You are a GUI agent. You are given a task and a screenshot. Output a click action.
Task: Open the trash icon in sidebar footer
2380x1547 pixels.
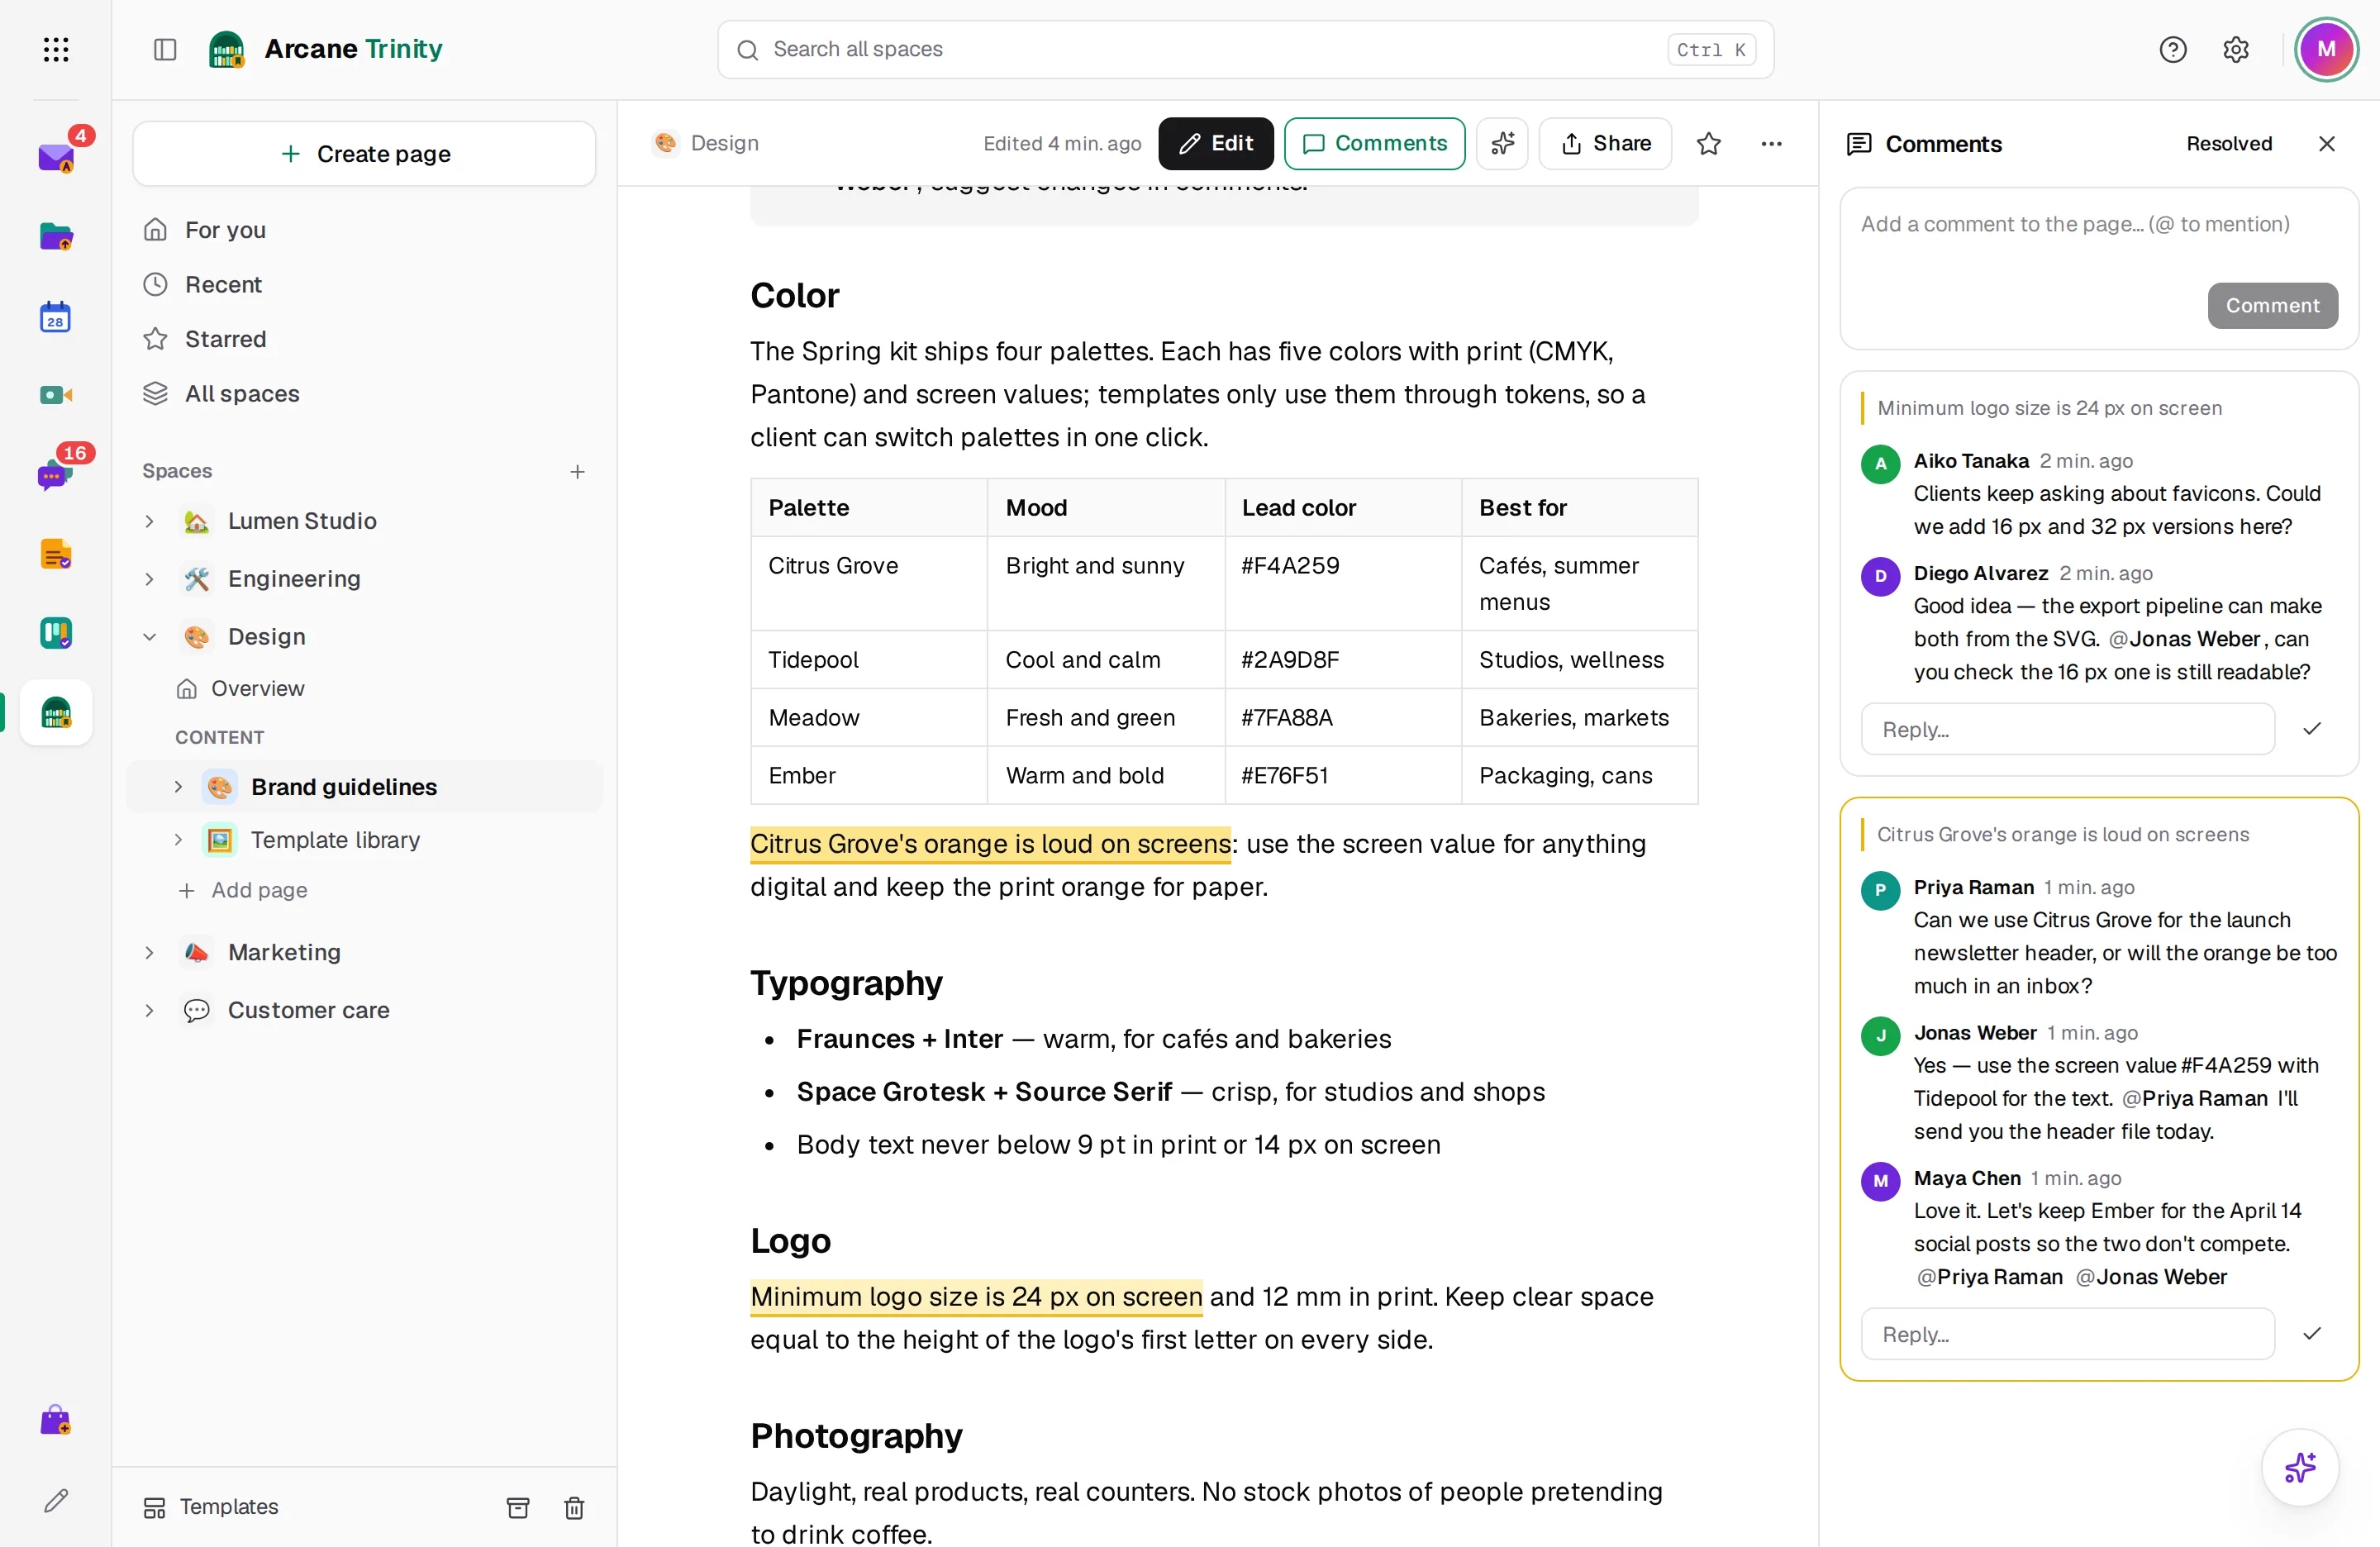[574, 1507]
